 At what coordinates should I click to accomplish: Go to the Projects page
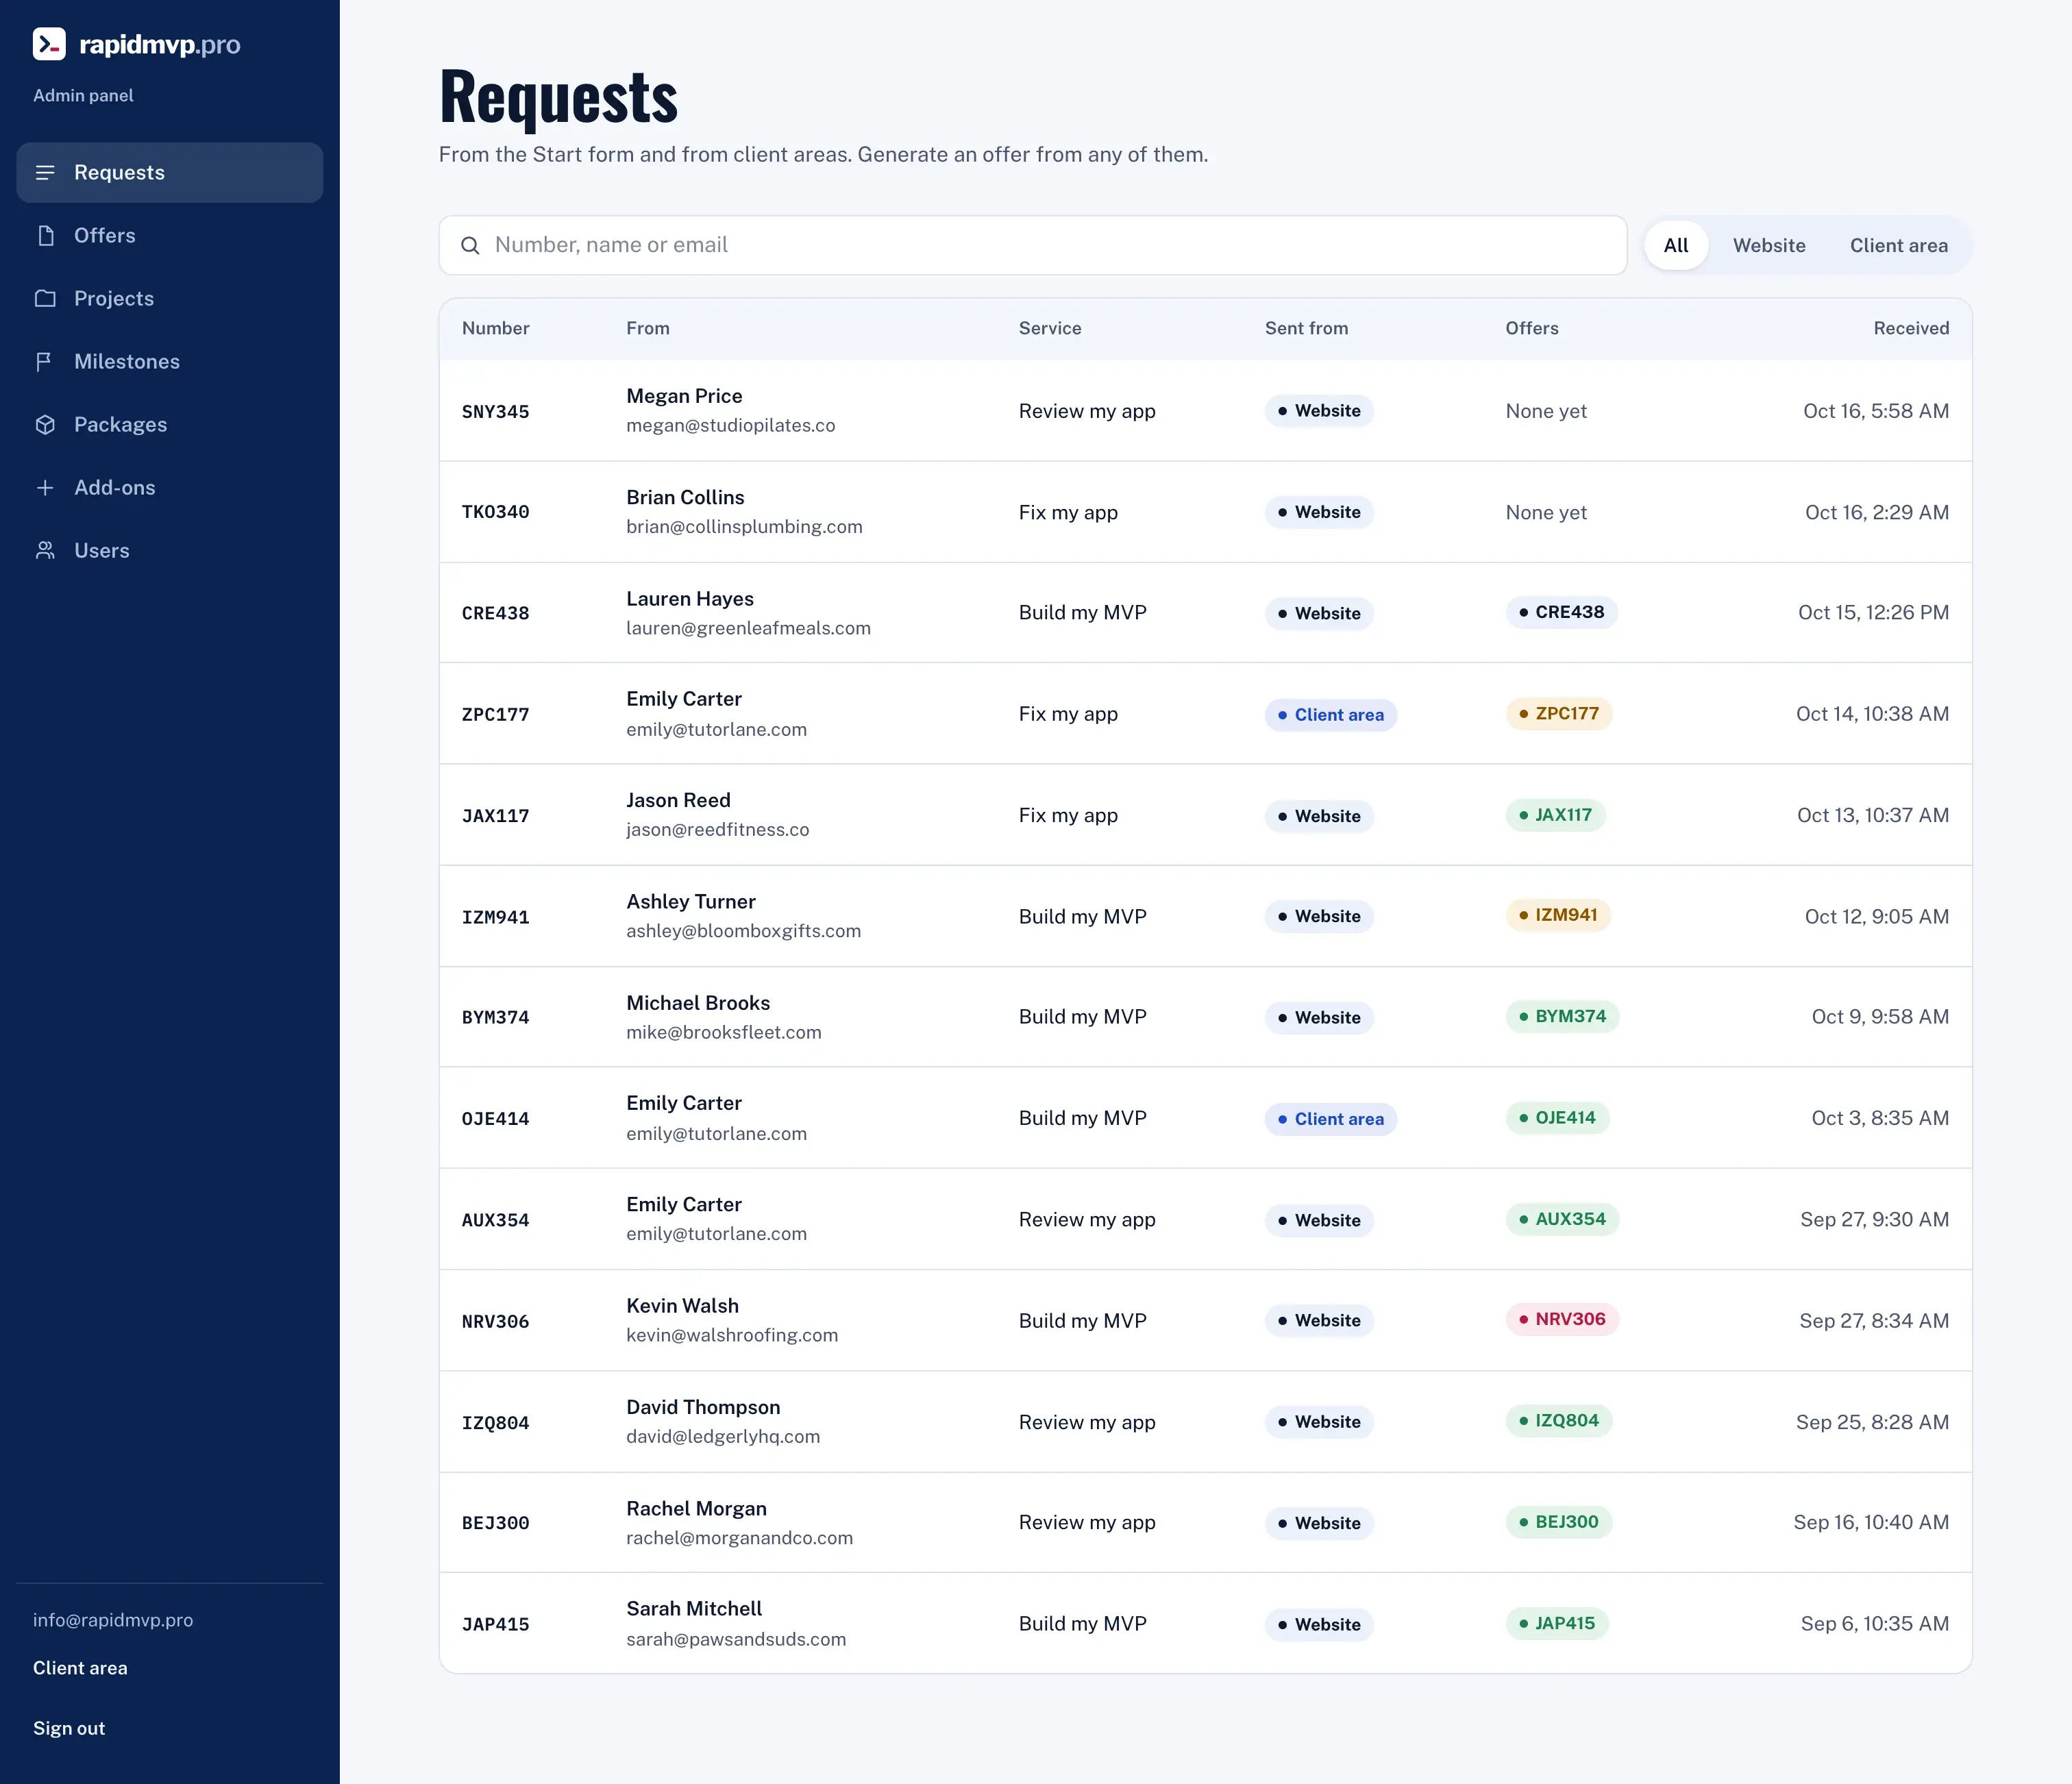click(x=170, y=299)
